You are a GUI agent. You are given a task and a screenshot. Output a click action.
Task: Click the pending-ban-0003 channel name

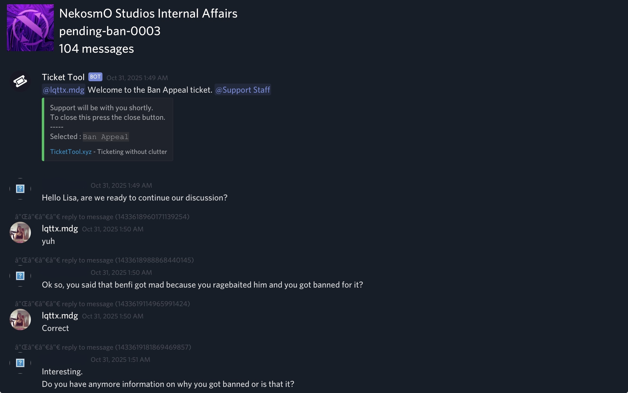pos(110,31)
